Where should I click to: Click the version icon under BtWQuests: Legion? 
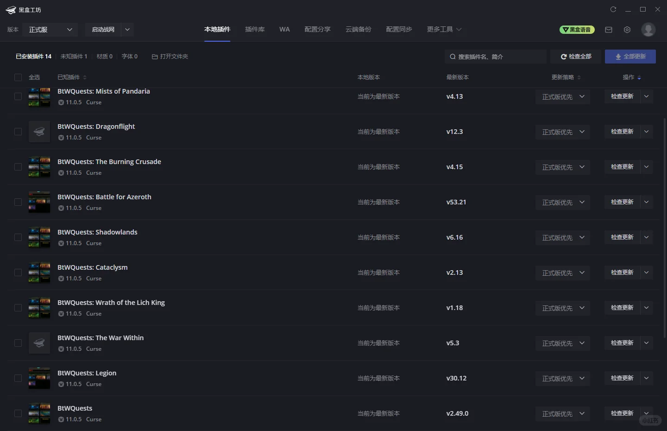coord(61,384)
